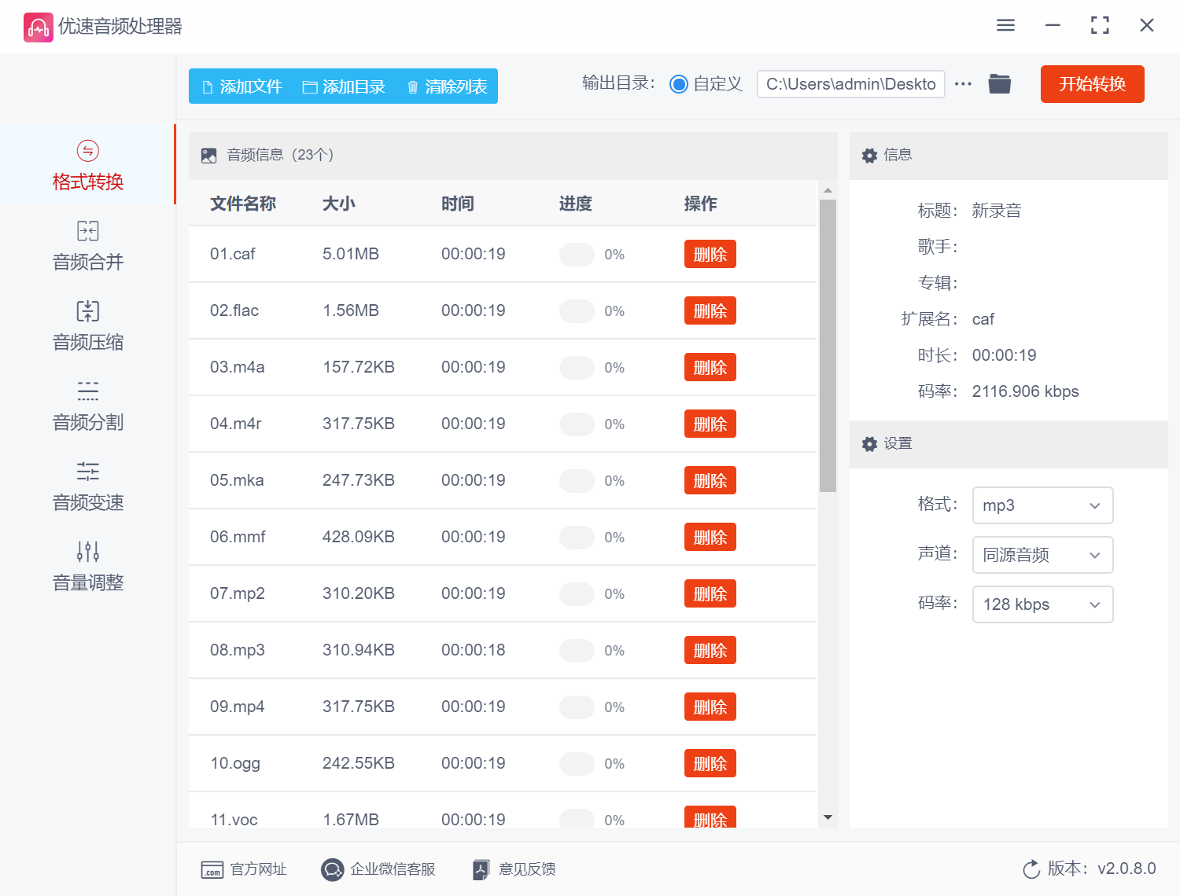This screenshot has width=1180, height=896.
Task: Open the 音量调整 volume adjust tool
Action: coord(87,567)
